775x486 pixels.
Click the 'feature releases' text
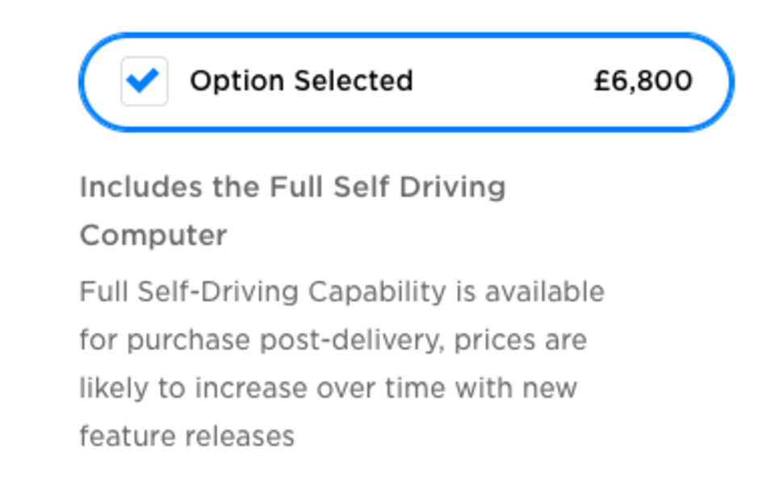tap(186, 437)
